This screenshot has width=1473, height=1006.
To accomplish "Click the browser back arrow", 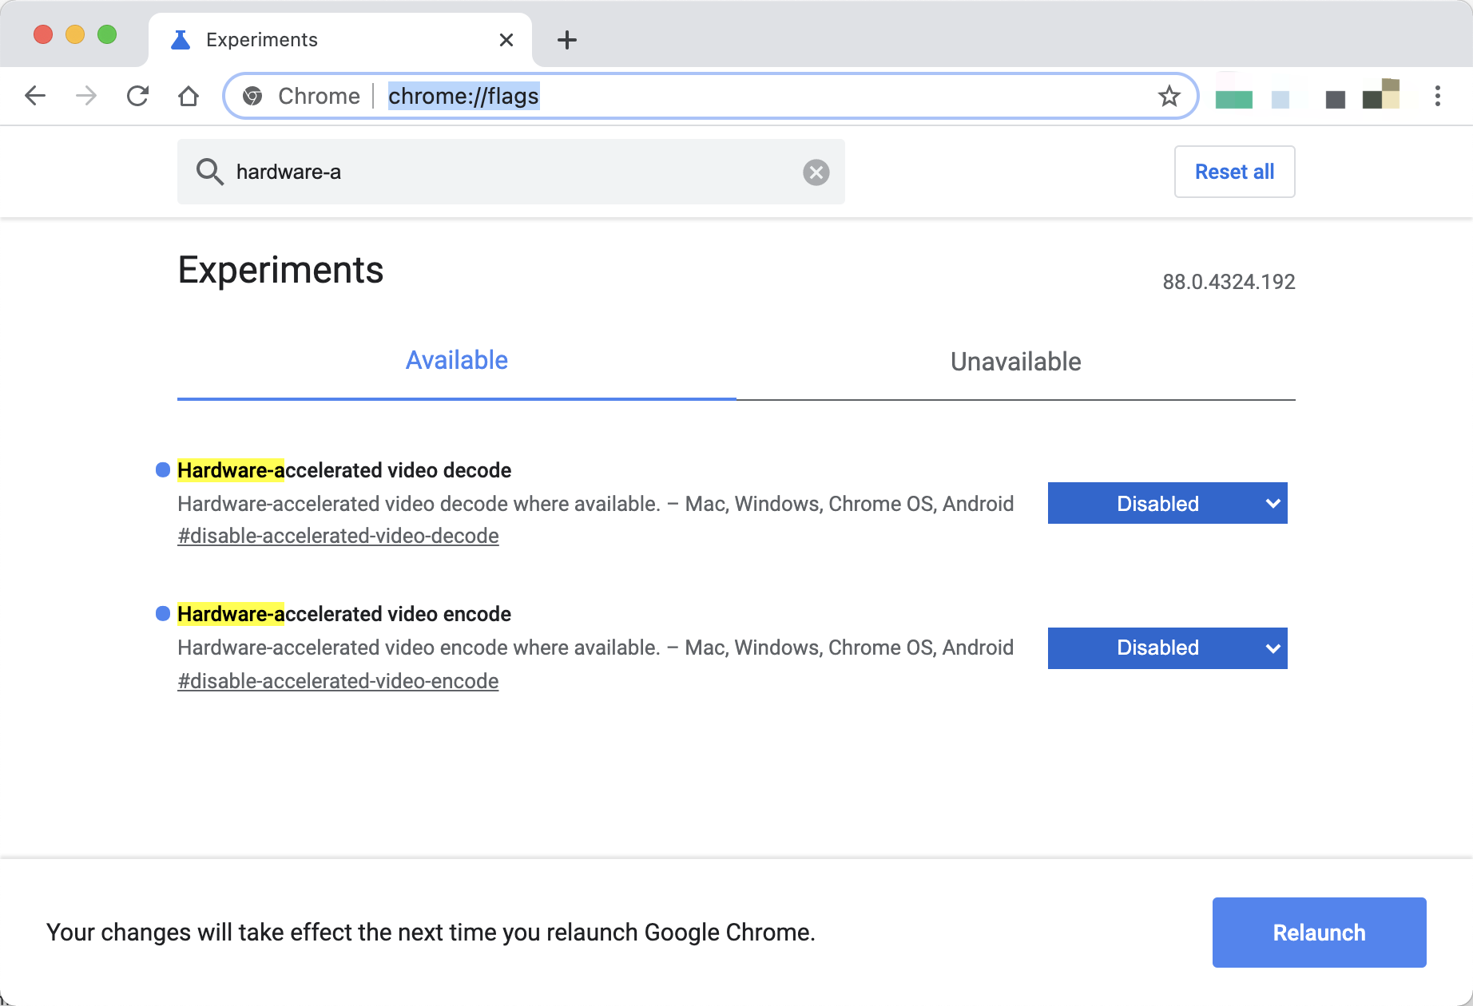I will point(36,97).
